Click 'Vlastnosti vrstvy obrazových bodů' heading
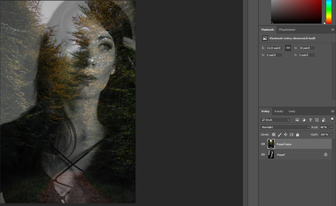 [292, 38]
